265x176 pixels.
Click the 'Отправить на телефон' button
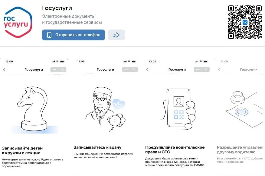pos(73,35)
